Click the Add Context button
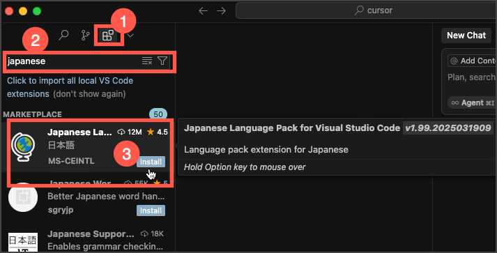497x253 pixels. point(473,61)
